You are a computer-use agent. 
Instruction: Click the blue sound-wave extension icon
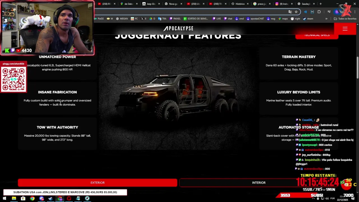[x=305, y=12]
